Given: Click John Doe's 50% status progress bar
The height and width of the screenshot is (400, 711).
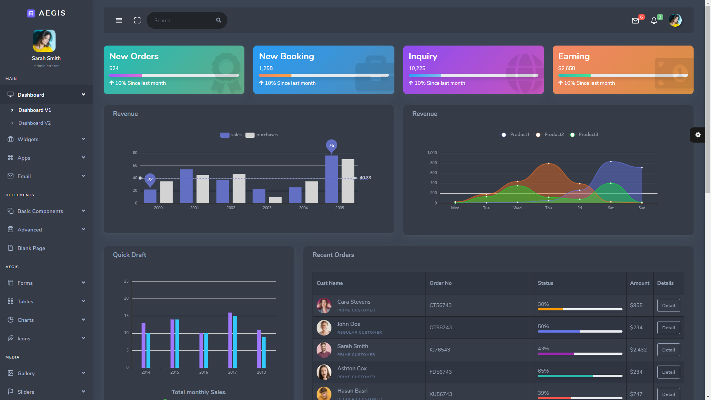Looking at the screenshot, I should pos(580,331).
